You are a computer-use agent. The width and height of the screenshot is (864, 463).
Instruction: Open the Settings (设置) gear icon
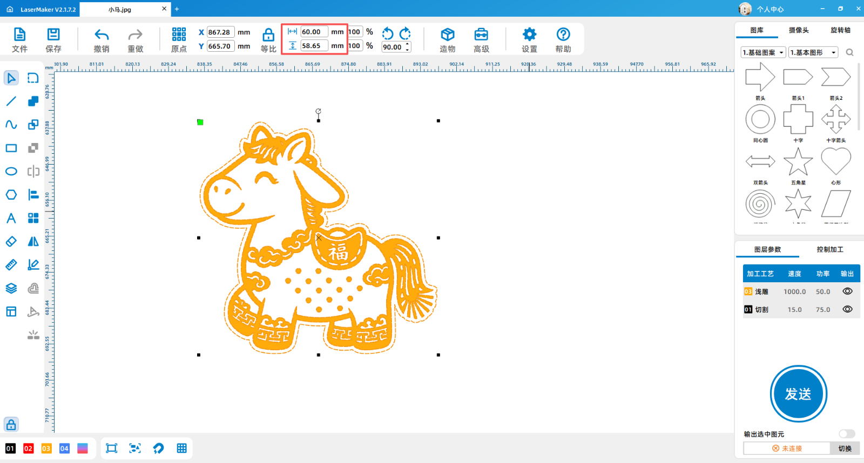(529, 35)
